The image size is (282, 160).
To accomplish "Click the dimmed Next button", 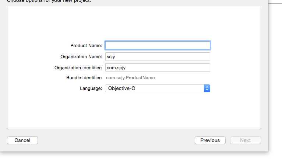I will click(246, 140).
